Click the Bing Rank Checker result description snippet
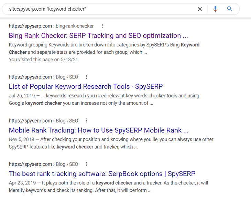This screenshot has width=251, height=201. pos(104,48)
